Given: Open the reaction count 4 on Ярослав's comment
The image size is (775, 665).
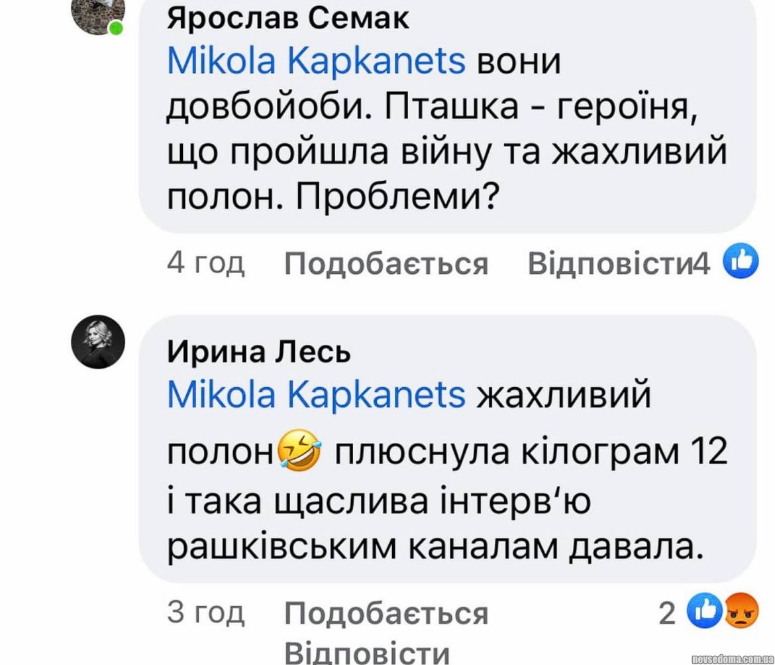Looking at the screenshot, I should [x=702, y=264].
